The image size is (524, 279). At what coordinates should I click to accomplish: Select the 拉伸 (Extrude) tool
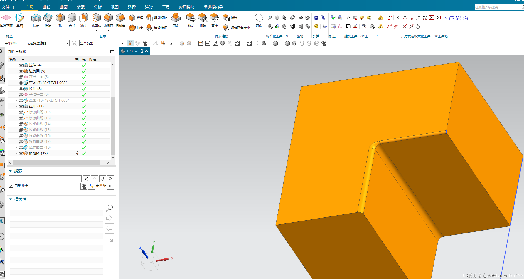click(x=36, y=20)
